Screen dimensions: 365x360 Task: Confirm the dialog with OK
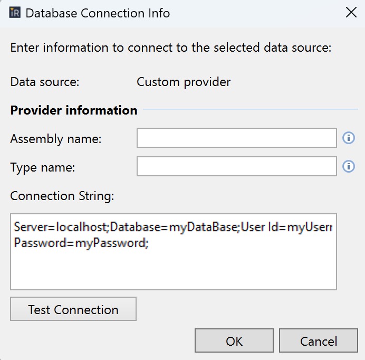pos(234,341)
